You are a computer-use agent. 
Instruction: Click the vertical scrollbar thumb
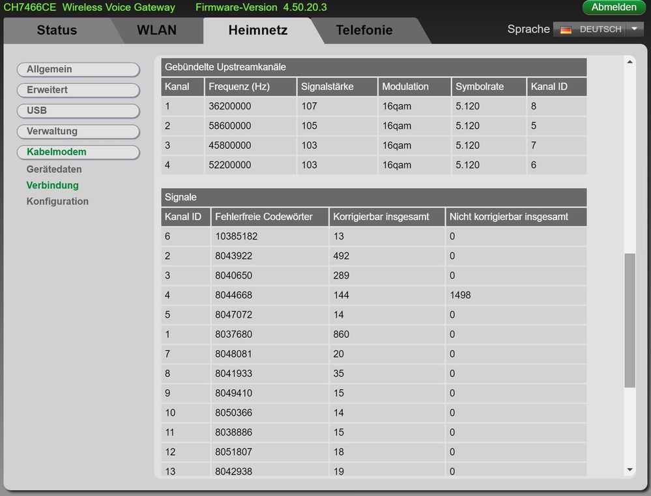[x=629, y=320]
